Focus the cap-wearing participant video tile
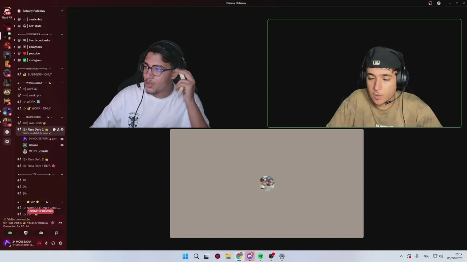The width and height of the screenshot is (467, 262). [364, 73]
